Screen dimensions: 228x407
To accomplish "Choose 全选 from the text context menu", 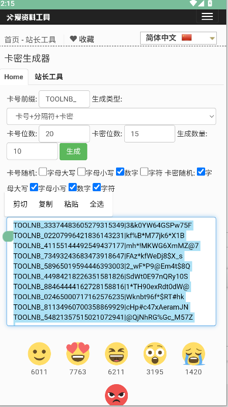I will pos(97,204).
